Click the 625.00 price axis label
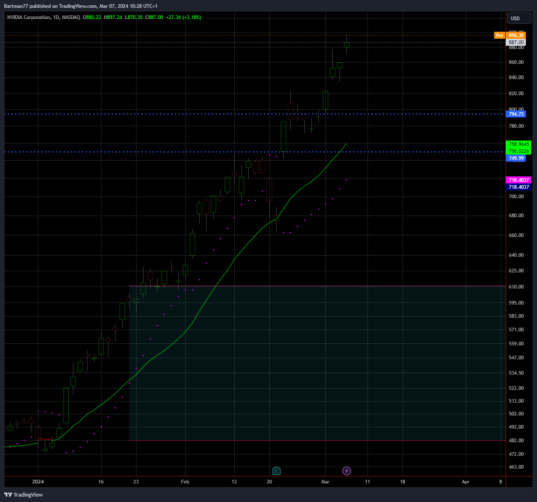The height and width of the screenshot is (502, 537). [x=516, y=271]
